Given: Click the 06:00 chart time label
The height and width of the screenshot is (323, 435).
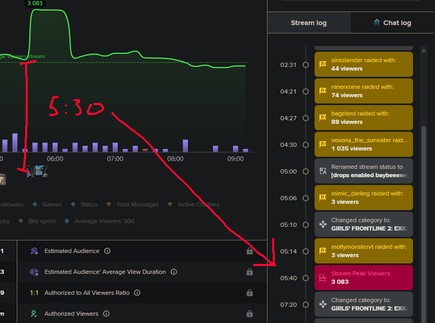Looking at the screenshot, I should click(x=55, y=159).
